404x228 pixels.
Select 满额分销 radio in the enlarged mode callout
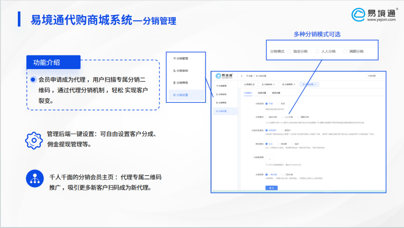click(x=345, y=52)
